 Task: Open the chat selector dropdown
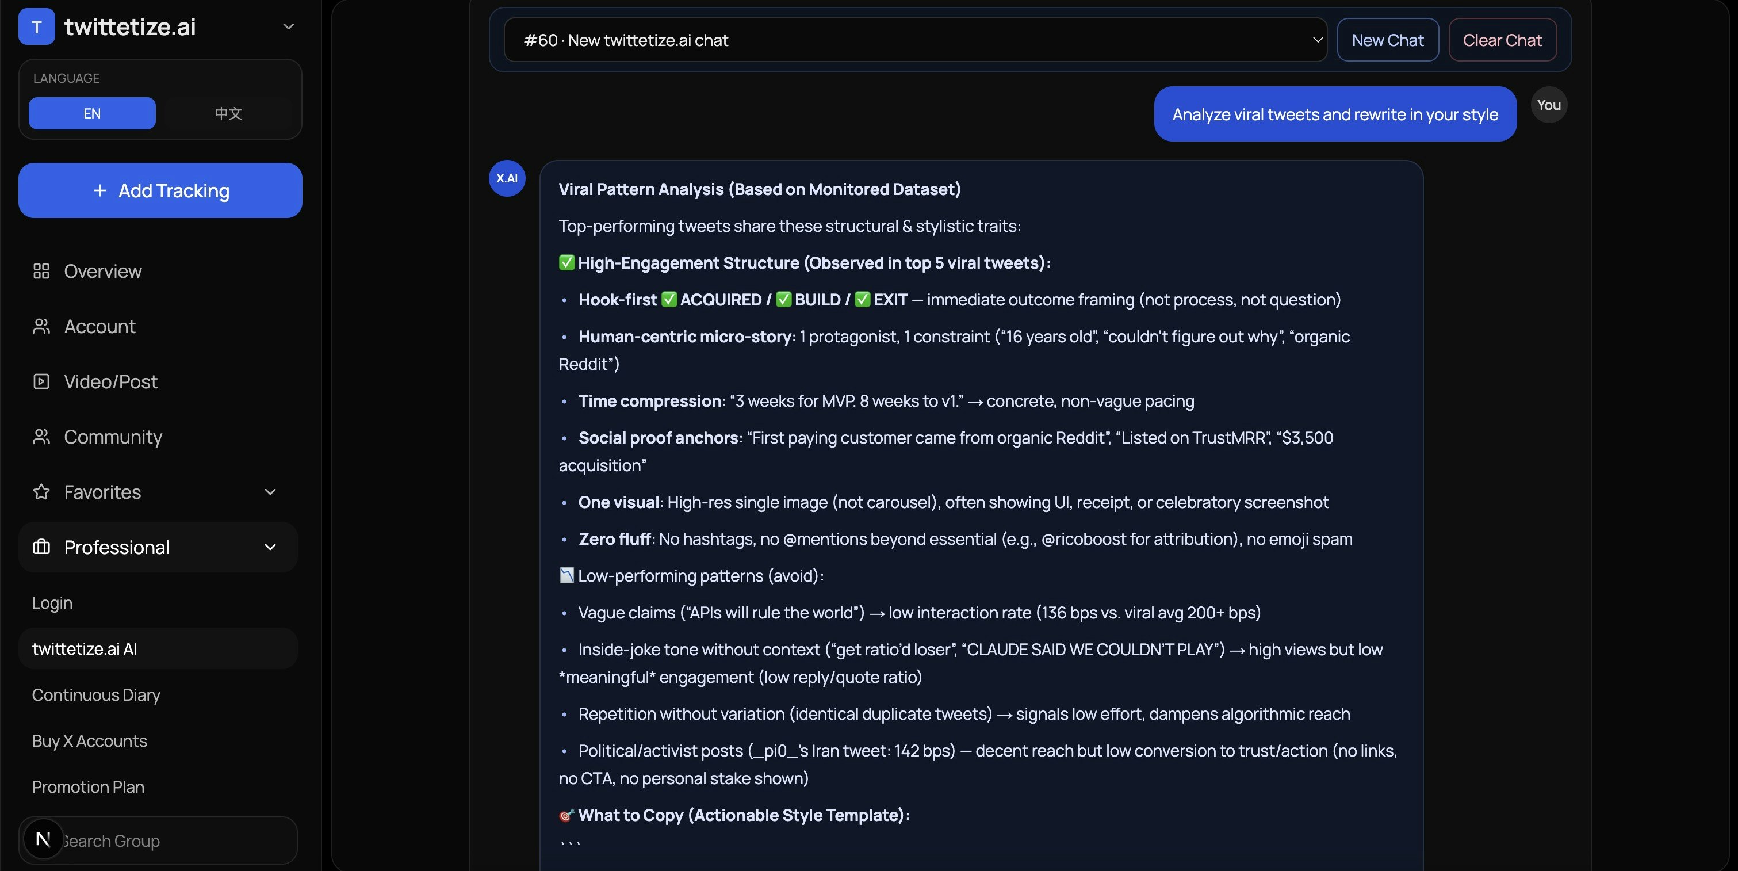(1317, 40)
